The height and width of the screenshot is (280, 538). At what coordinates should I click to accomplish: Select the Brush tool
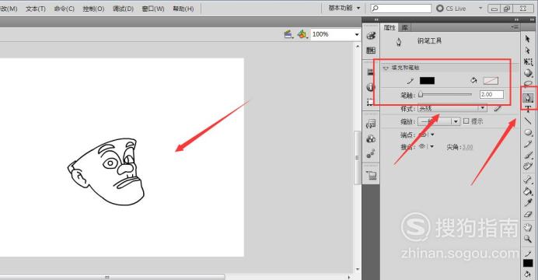click(x=528, y=156)
